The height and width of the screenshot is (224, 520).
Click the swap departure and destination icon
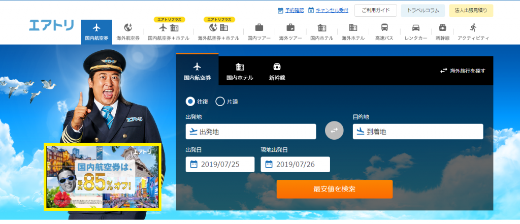pos(334,131)
